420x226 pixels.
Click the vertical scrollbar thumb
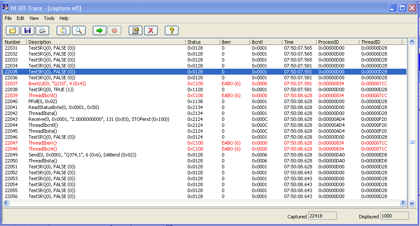tap(412, 142)
